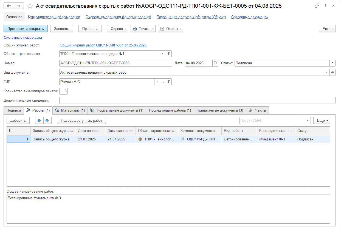Open calendar picker next to date field
Viewport: 341px width, 230px height.
click(x=215, y=63)
